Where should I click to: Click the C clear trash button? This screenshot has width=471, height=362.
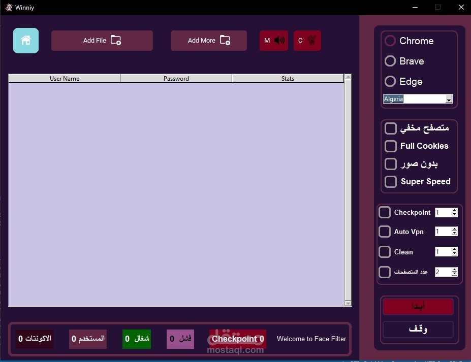[x=307, y=41]
